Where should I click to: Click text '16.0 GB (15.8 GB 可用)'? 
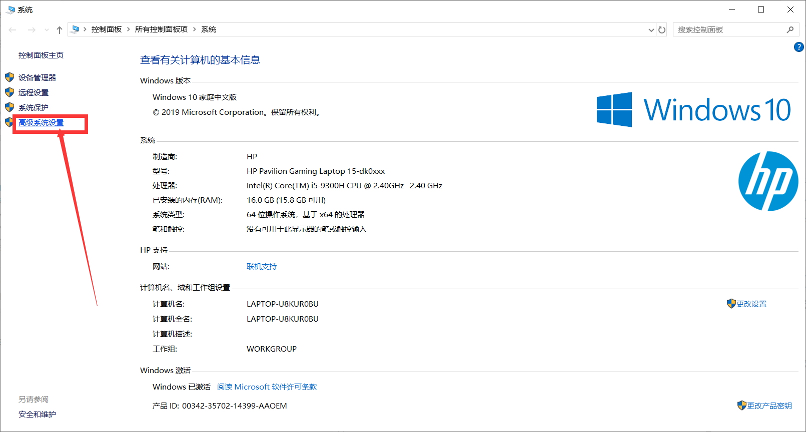tap(286, 200)
